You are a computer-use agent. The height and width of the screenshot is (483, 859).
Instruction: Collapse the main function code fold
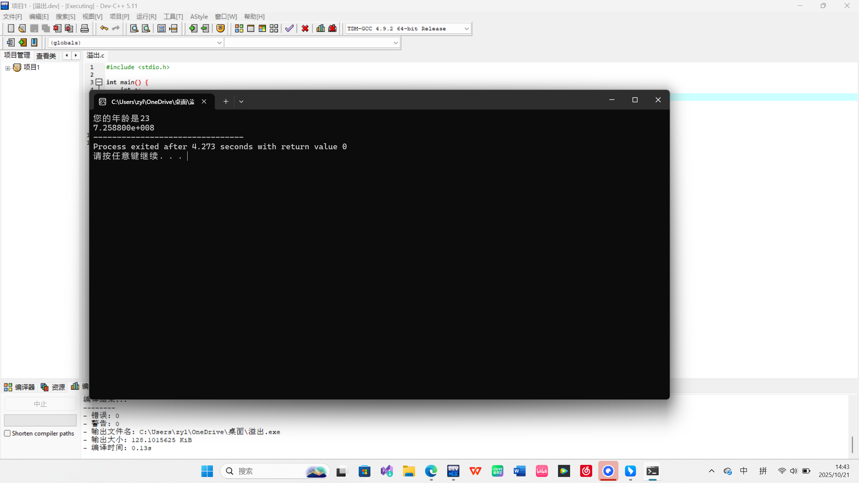[x=99, y=82]
